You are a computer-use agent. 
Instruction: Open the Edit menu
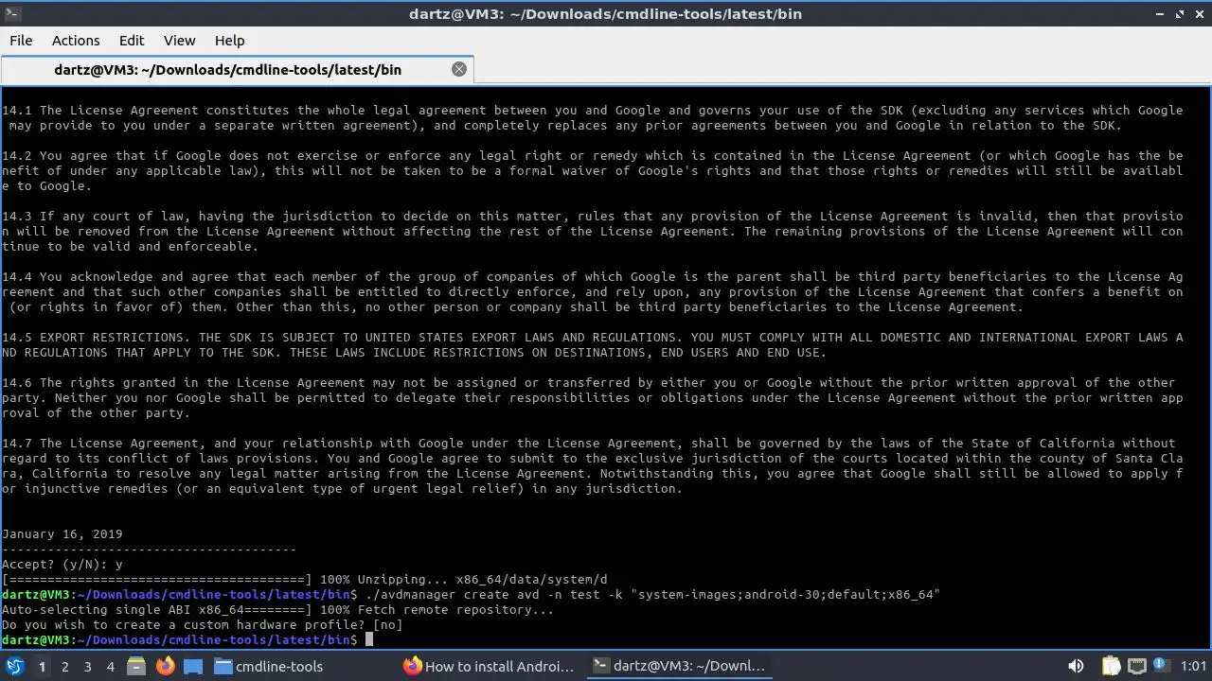tap(132, 41)
